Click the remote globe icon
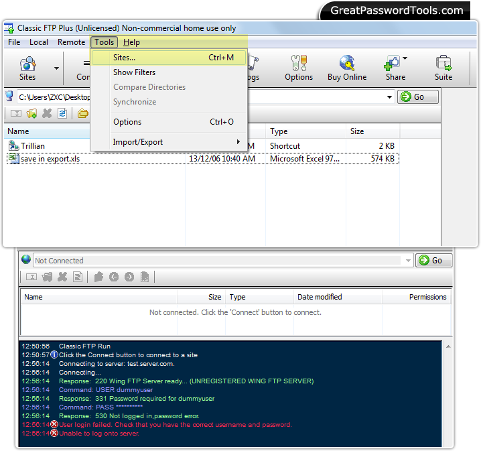 (x=26, y=259)
